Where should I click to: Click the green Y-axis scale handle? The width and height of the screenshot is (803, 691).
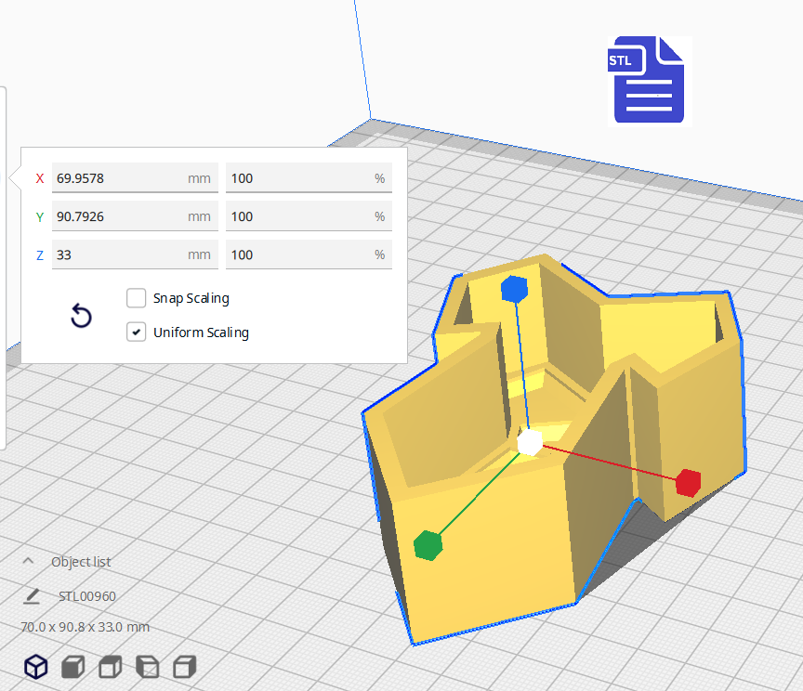[428, 545]
